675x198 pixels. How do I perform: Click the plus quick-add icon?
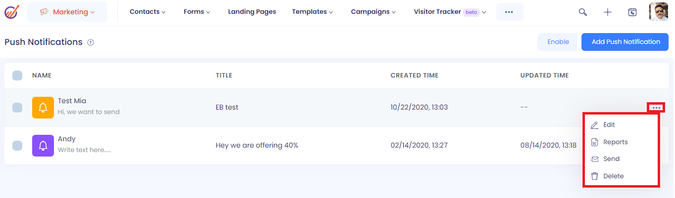608,12
